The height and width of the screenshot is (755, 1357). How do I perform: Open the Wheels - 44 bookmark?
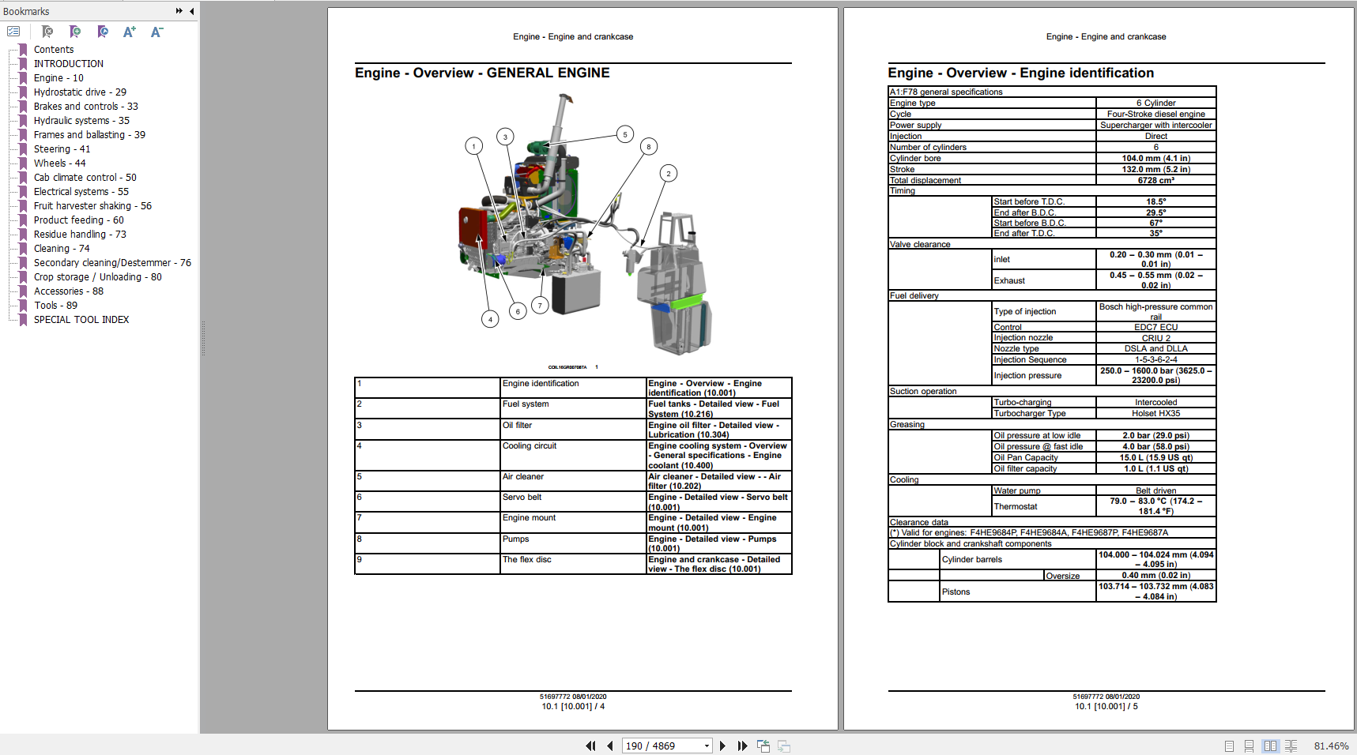(60, 163)
